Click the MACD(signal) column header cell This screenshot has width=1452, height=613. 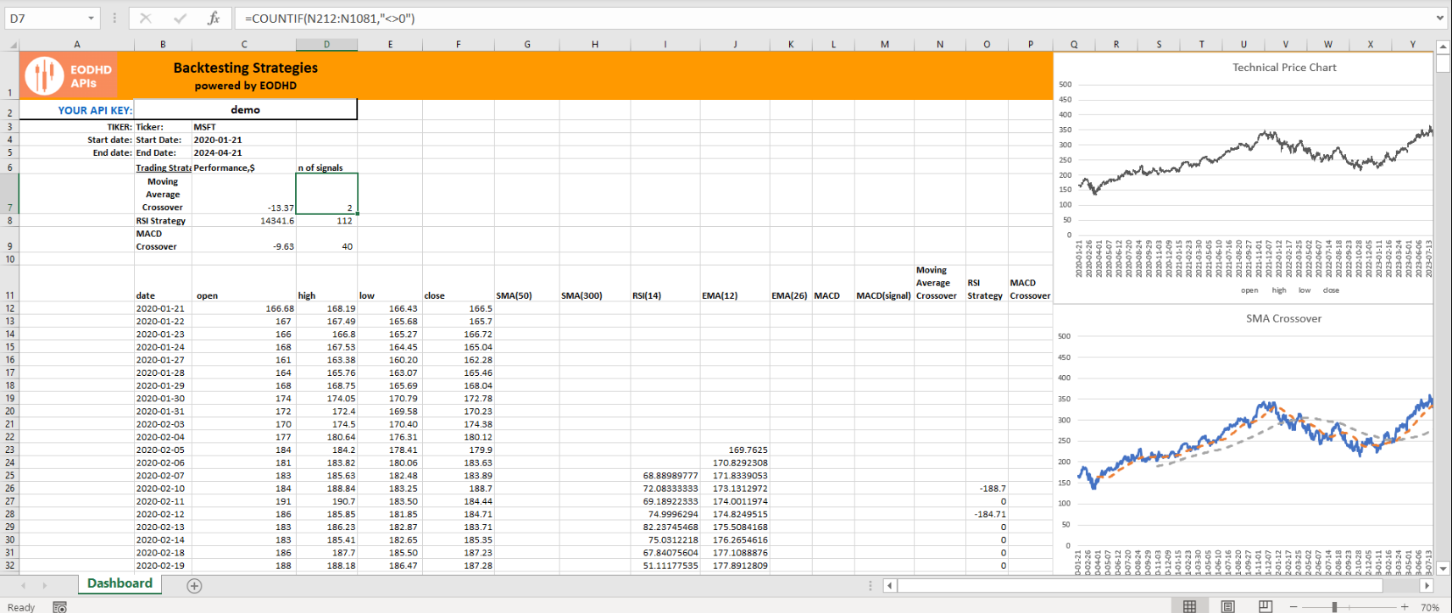click(884, 283)
